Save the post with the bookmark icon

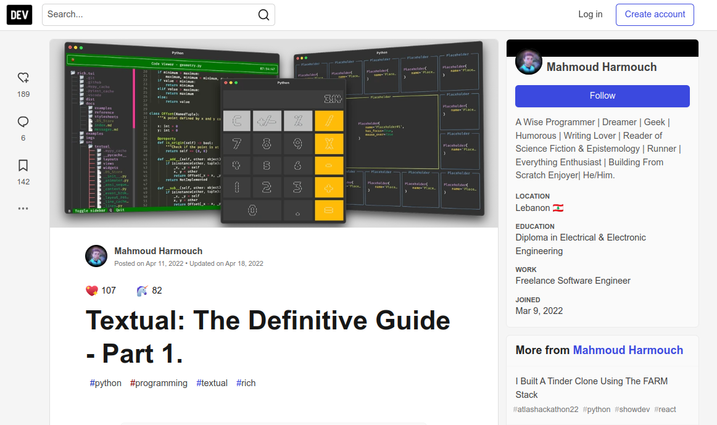(23, 165)
